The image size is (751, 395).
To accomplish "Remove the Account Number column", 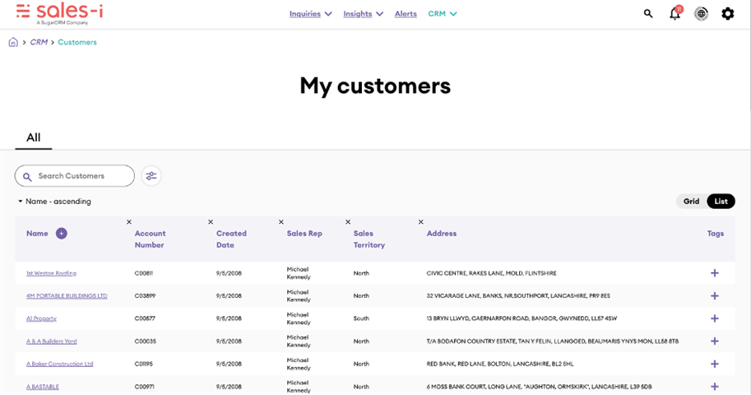I will click(129, 222).
